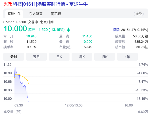Select the 1年 chart period
The height and width of the screenshot is (115, 154).
[127, 57]
